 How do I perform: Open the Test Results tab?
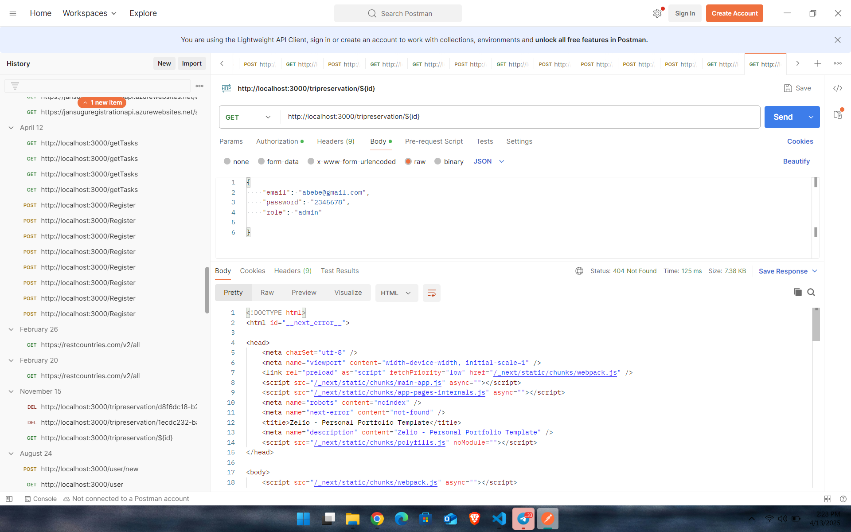(x=340, y=271)
